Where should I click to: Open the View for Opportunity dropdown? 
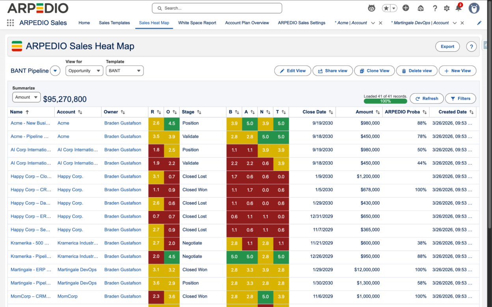(x=84, y=71)
